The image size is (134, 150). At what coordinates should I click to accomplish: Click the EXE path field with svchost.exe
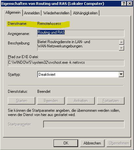[66, 63]
